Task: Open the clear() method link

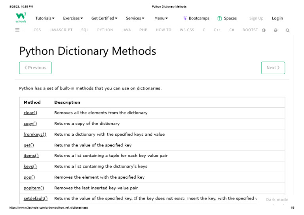Action: coord(30,113)
